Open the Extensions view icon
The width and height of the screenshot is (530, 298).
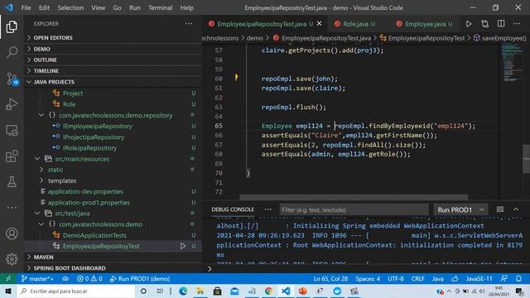click(12, 156)
